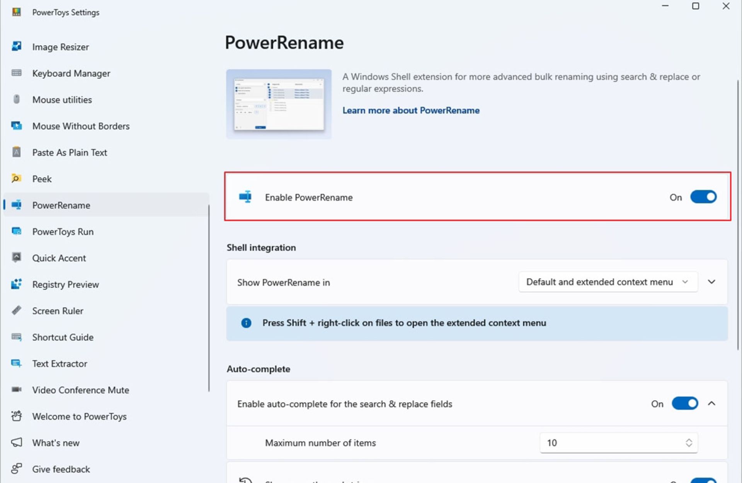Click the Screen Ruler icon

pyautogui.click(x=16, y=310)
